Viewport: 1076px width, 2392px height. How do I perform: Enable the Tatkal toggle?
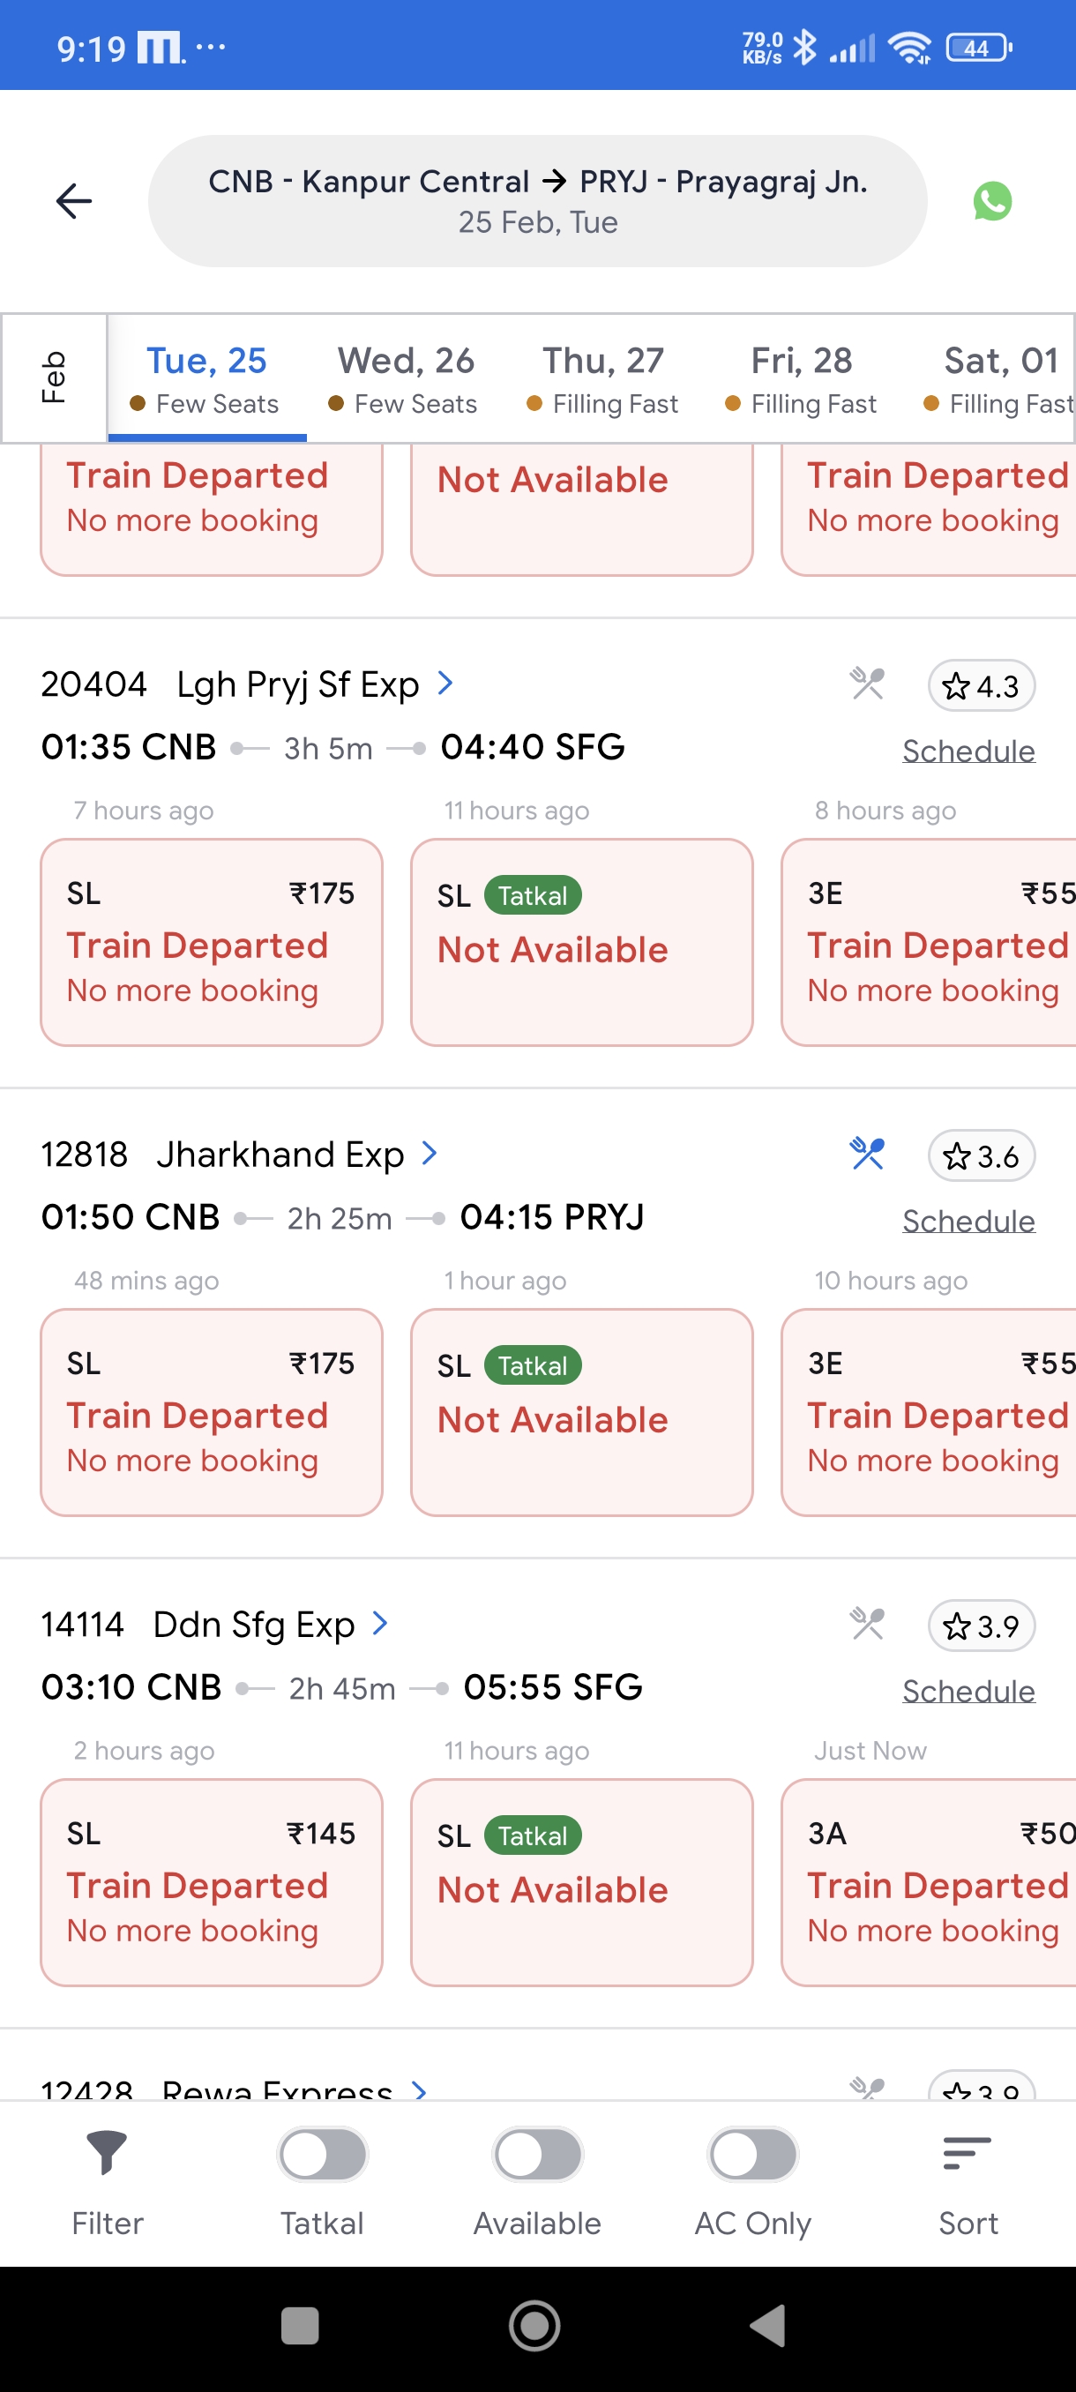[322, 2154]
